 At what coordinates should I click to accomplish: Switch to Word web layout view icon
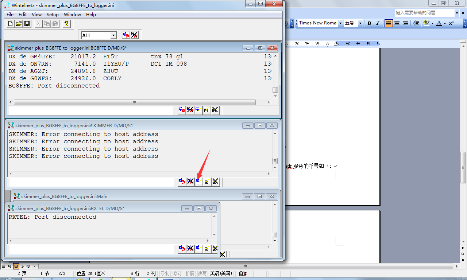[x=10, y=267]
